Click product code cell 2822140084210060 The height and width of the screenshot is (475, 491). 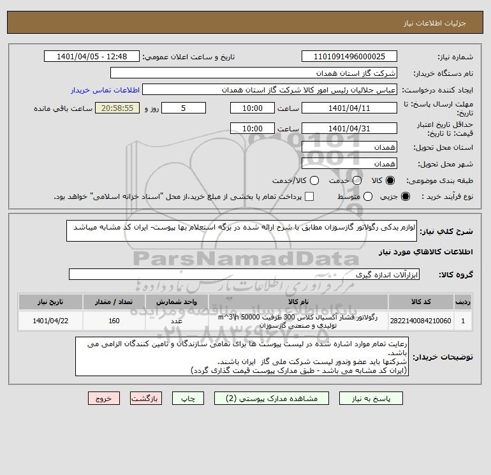pyautogui.click(x=421, y=321)
